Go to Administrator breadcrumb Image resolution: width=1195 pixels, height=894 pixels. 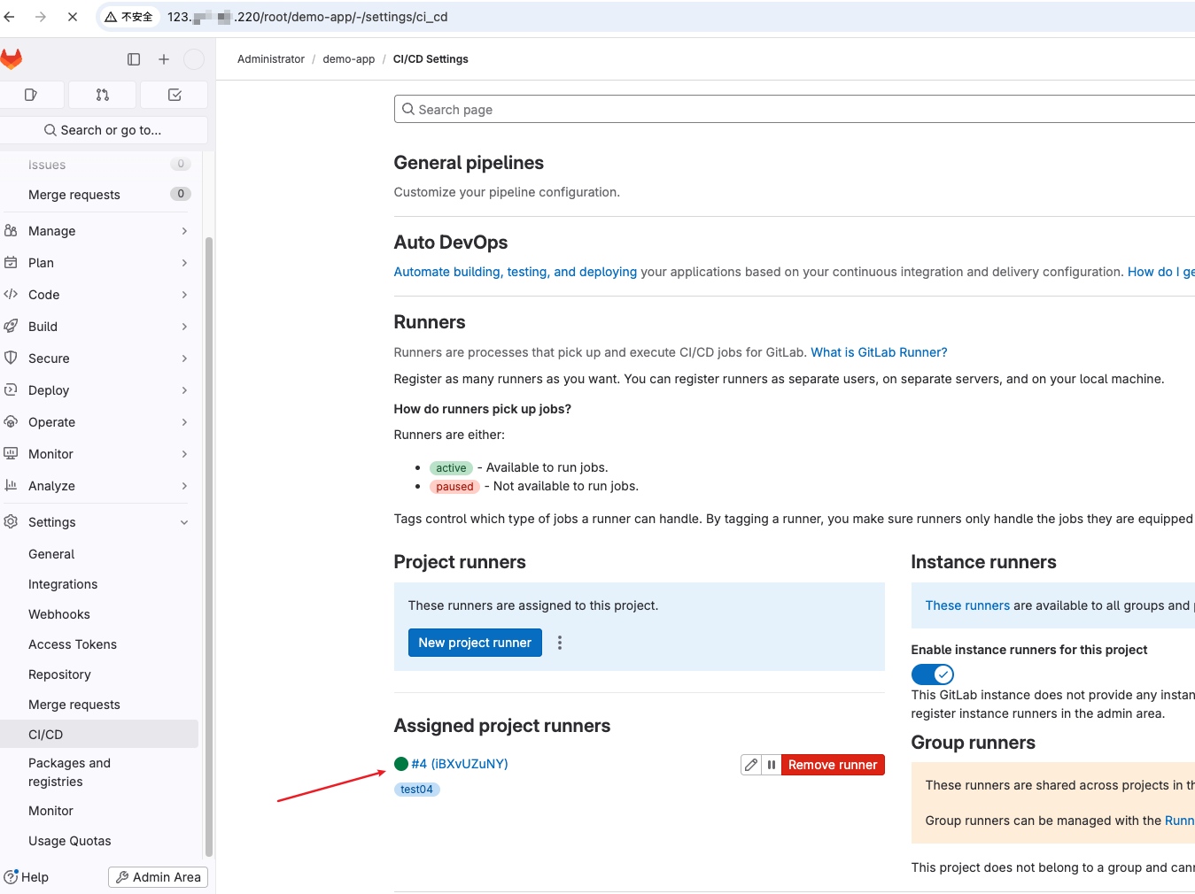pos(271,59)
